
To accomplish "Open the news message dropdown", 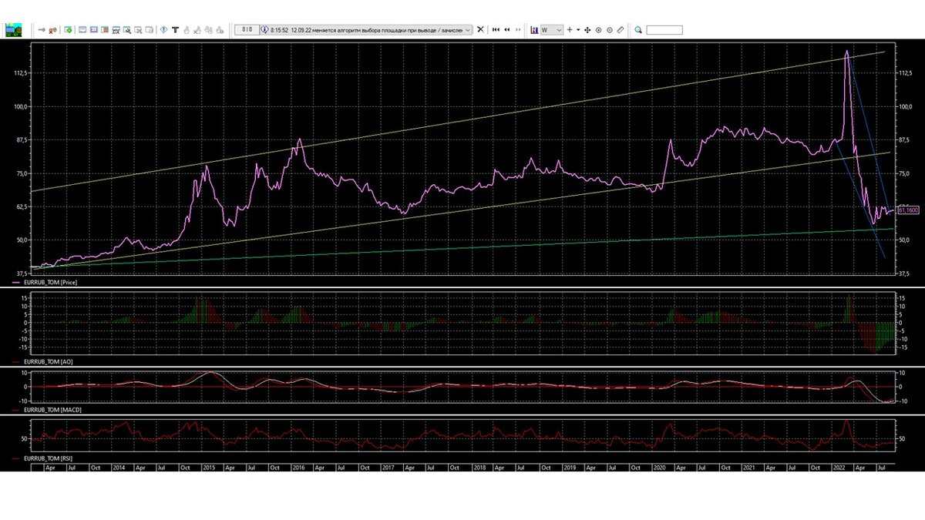I will pos(468,29).
